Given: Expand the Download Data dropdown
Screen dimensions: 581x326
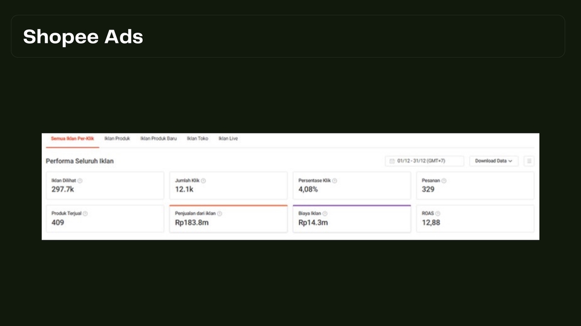Looking at the screenshot, I should click(493, 161).
